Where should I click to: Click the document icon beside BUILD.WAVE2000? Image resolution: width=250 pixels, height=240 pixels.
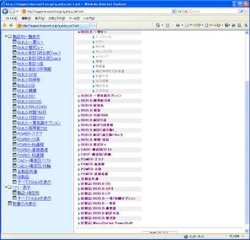coord(15,106)
